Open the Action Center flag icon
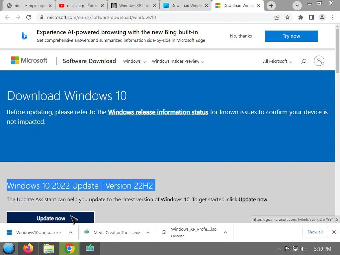 (x=287, y=249)
